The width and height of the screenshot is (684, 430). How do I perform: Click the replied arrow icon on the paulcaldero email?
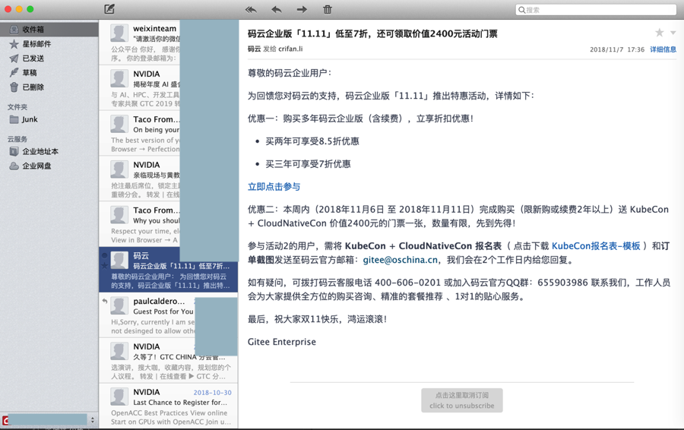click(105, 301)
